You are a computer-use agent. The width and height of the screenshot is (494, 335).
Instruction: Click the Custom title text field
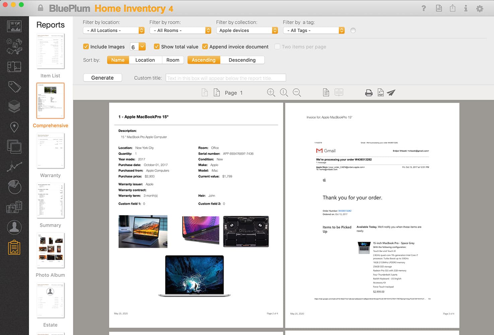(226, 78)
